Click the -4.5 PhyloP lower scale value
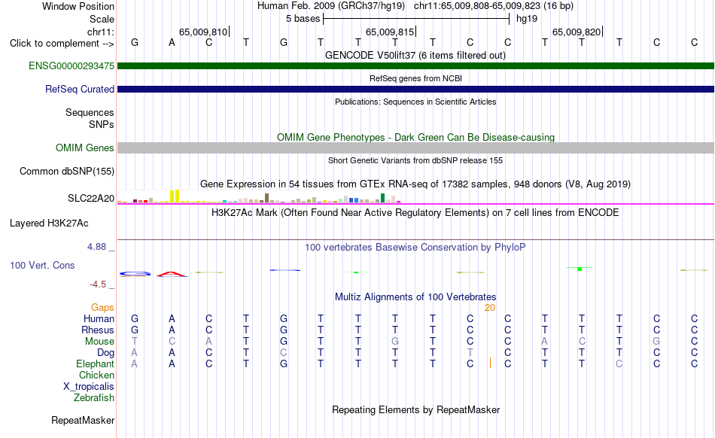 [x=98, y=284]
